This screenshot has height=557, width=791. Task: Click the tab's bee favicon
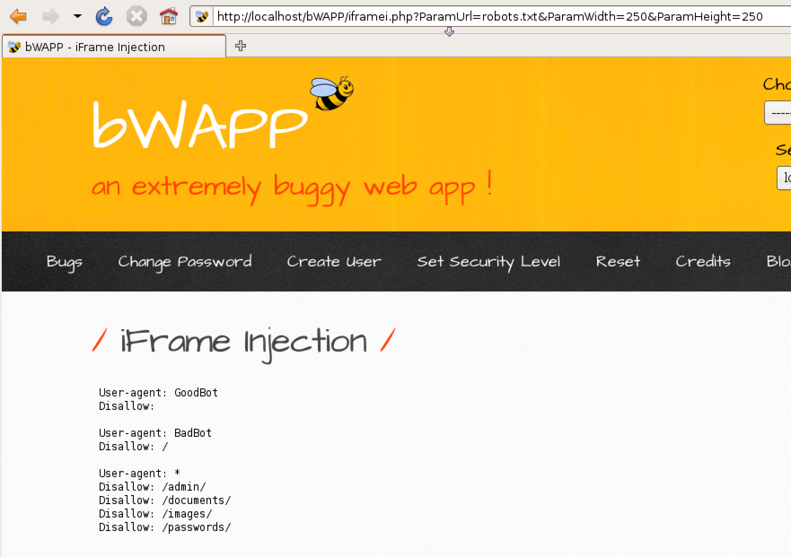point(14,47)
